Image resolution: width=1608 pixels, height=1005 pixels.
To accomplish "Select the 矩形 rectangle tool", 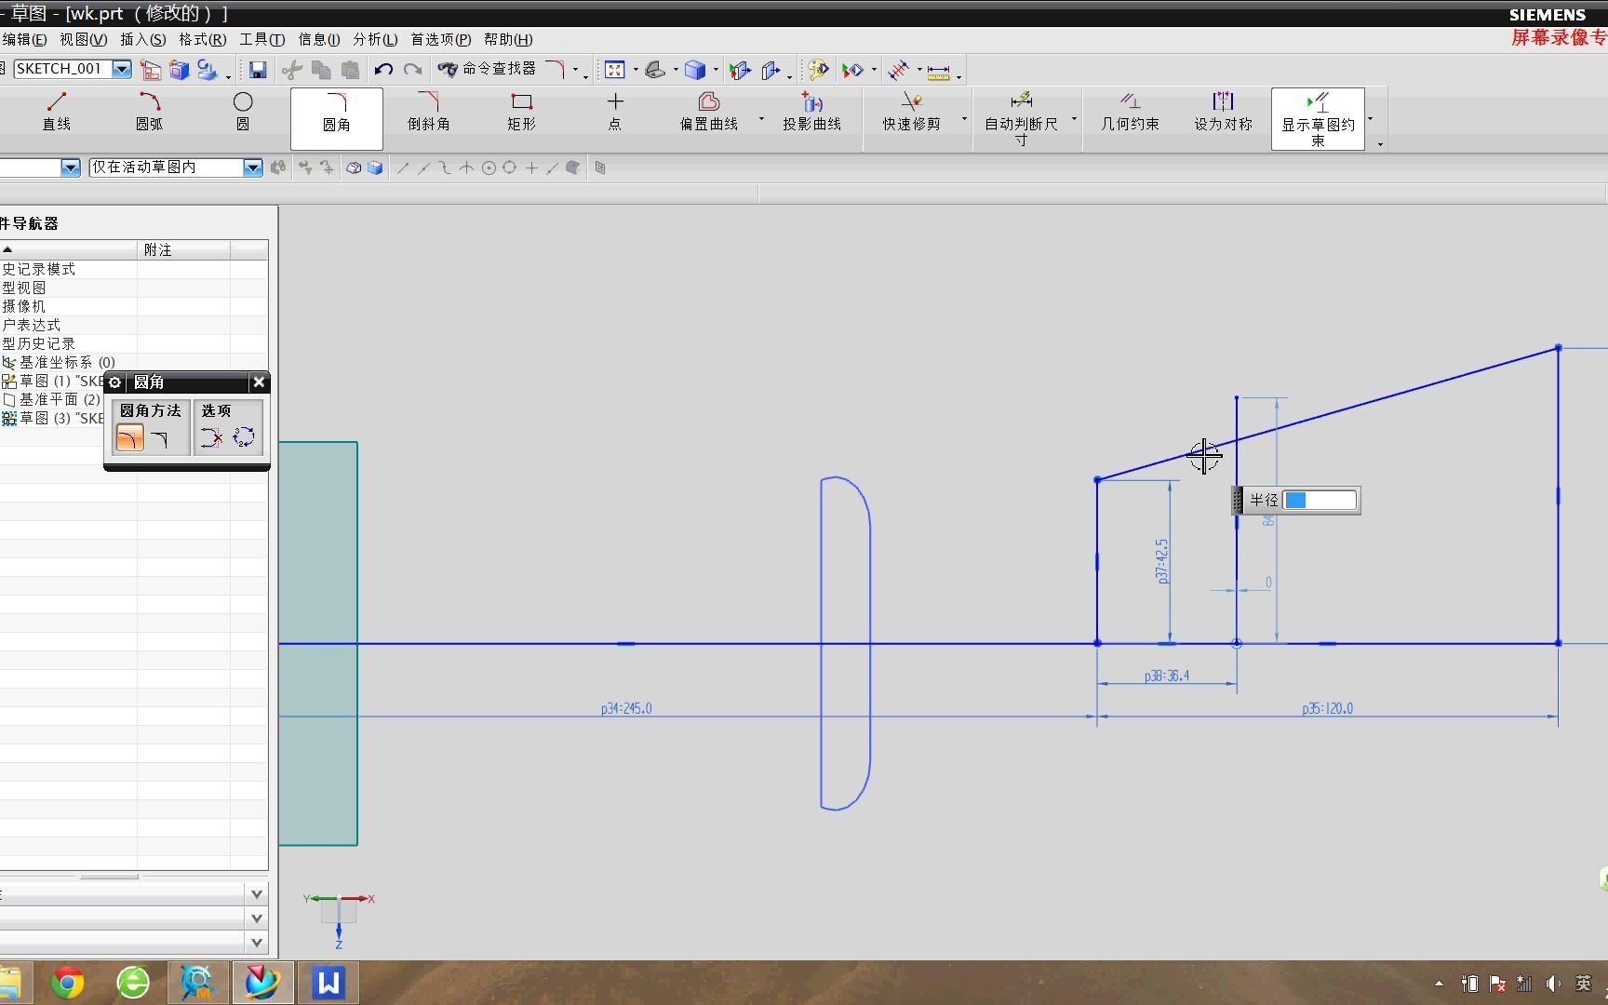I will [x=522, y=112].
